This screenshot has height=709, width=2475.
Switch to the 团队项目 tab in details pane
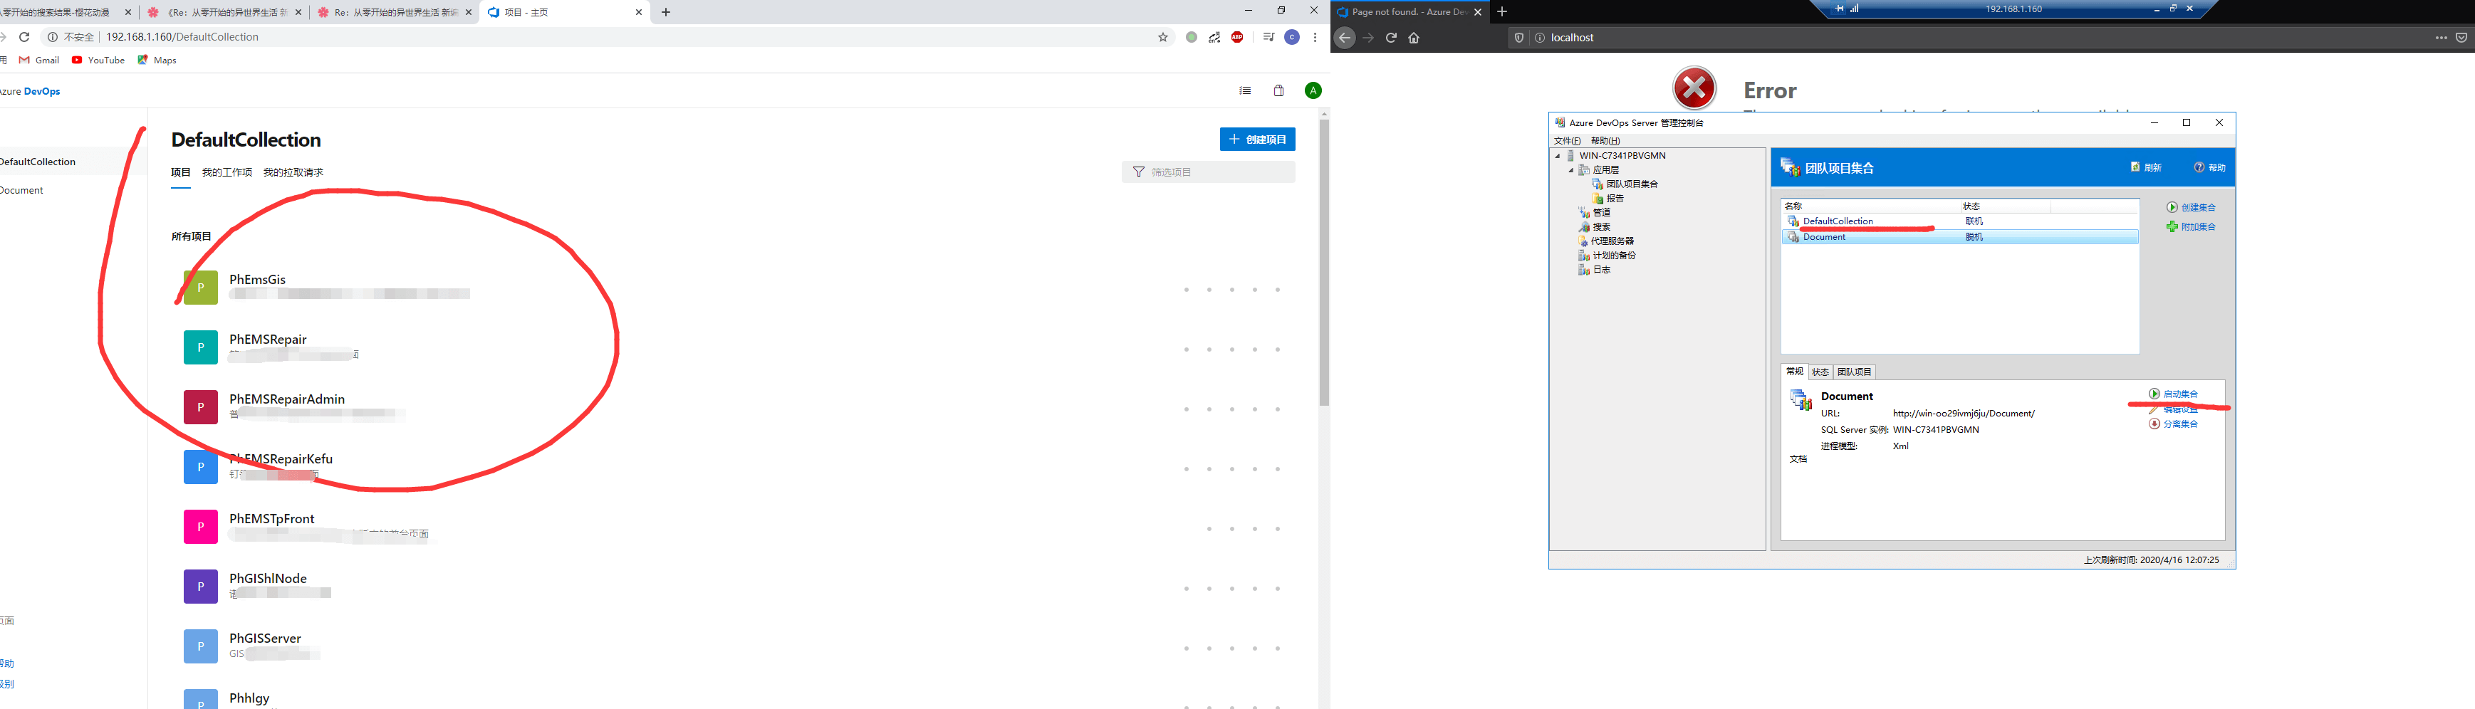point(1853,372)
